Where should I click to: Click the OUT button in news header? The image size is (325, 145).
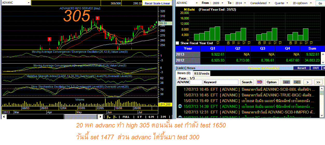click(x=316, y=68)
